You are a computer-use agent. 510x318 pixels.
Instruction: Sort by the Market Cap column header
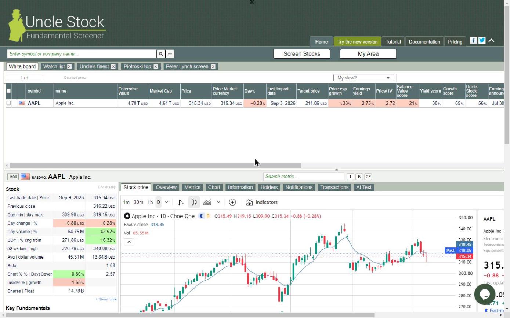pyautogui.click(x=164, y=91)
